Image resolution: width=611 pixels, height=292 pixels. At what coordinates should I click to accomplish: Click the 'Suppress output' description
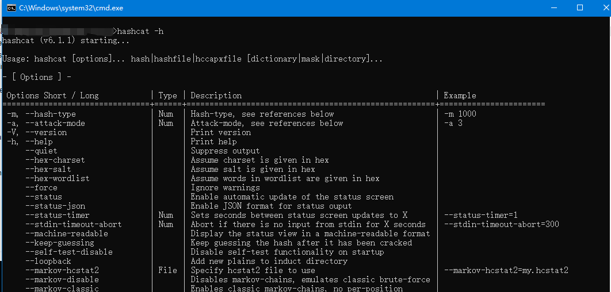(225, 151)
